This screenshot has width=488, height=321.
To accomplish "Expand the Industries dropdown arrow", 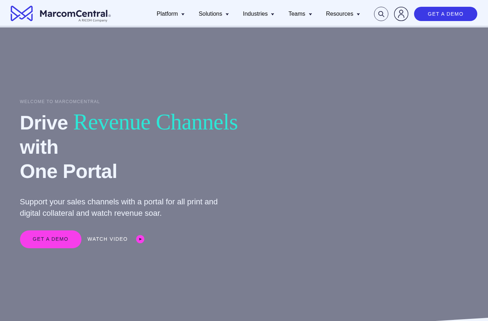I will [x=273, y=14].
